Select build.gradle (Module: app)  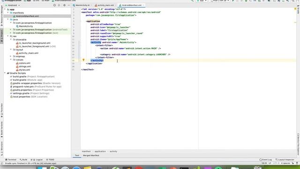click(x=26, y=80)
